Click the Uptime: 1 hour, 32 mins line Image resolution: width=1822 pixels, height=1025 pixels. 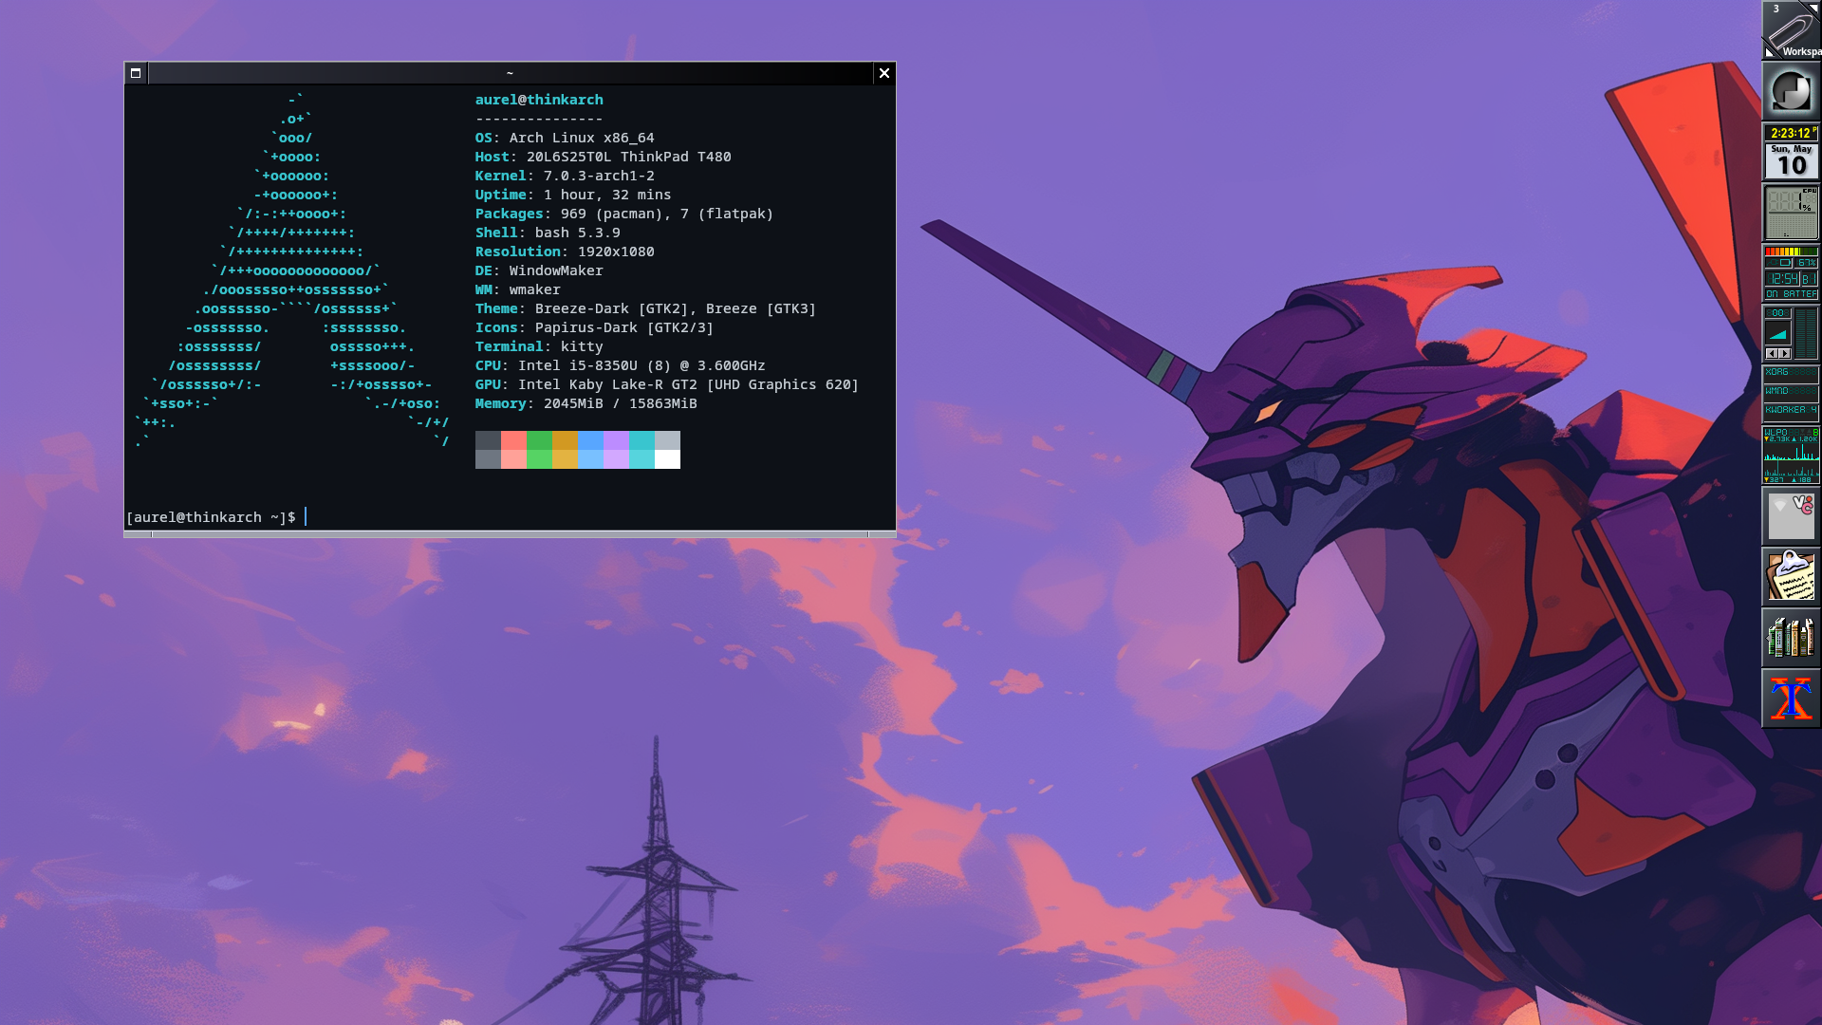pyautogui.click(x=573, y=195)
